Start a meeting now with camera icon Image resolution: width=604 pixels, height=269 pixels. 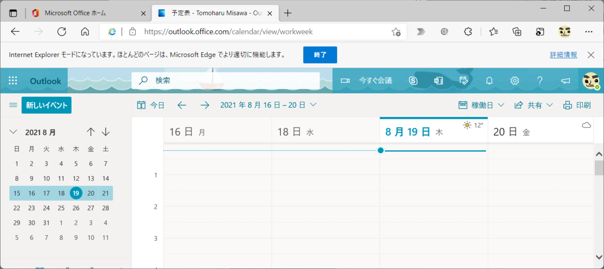point(366,80)
